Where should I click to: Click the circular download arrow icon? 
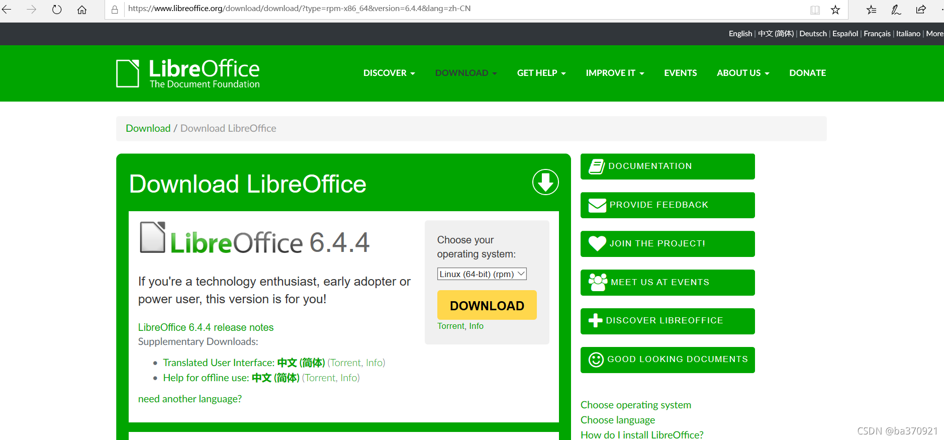545,182
